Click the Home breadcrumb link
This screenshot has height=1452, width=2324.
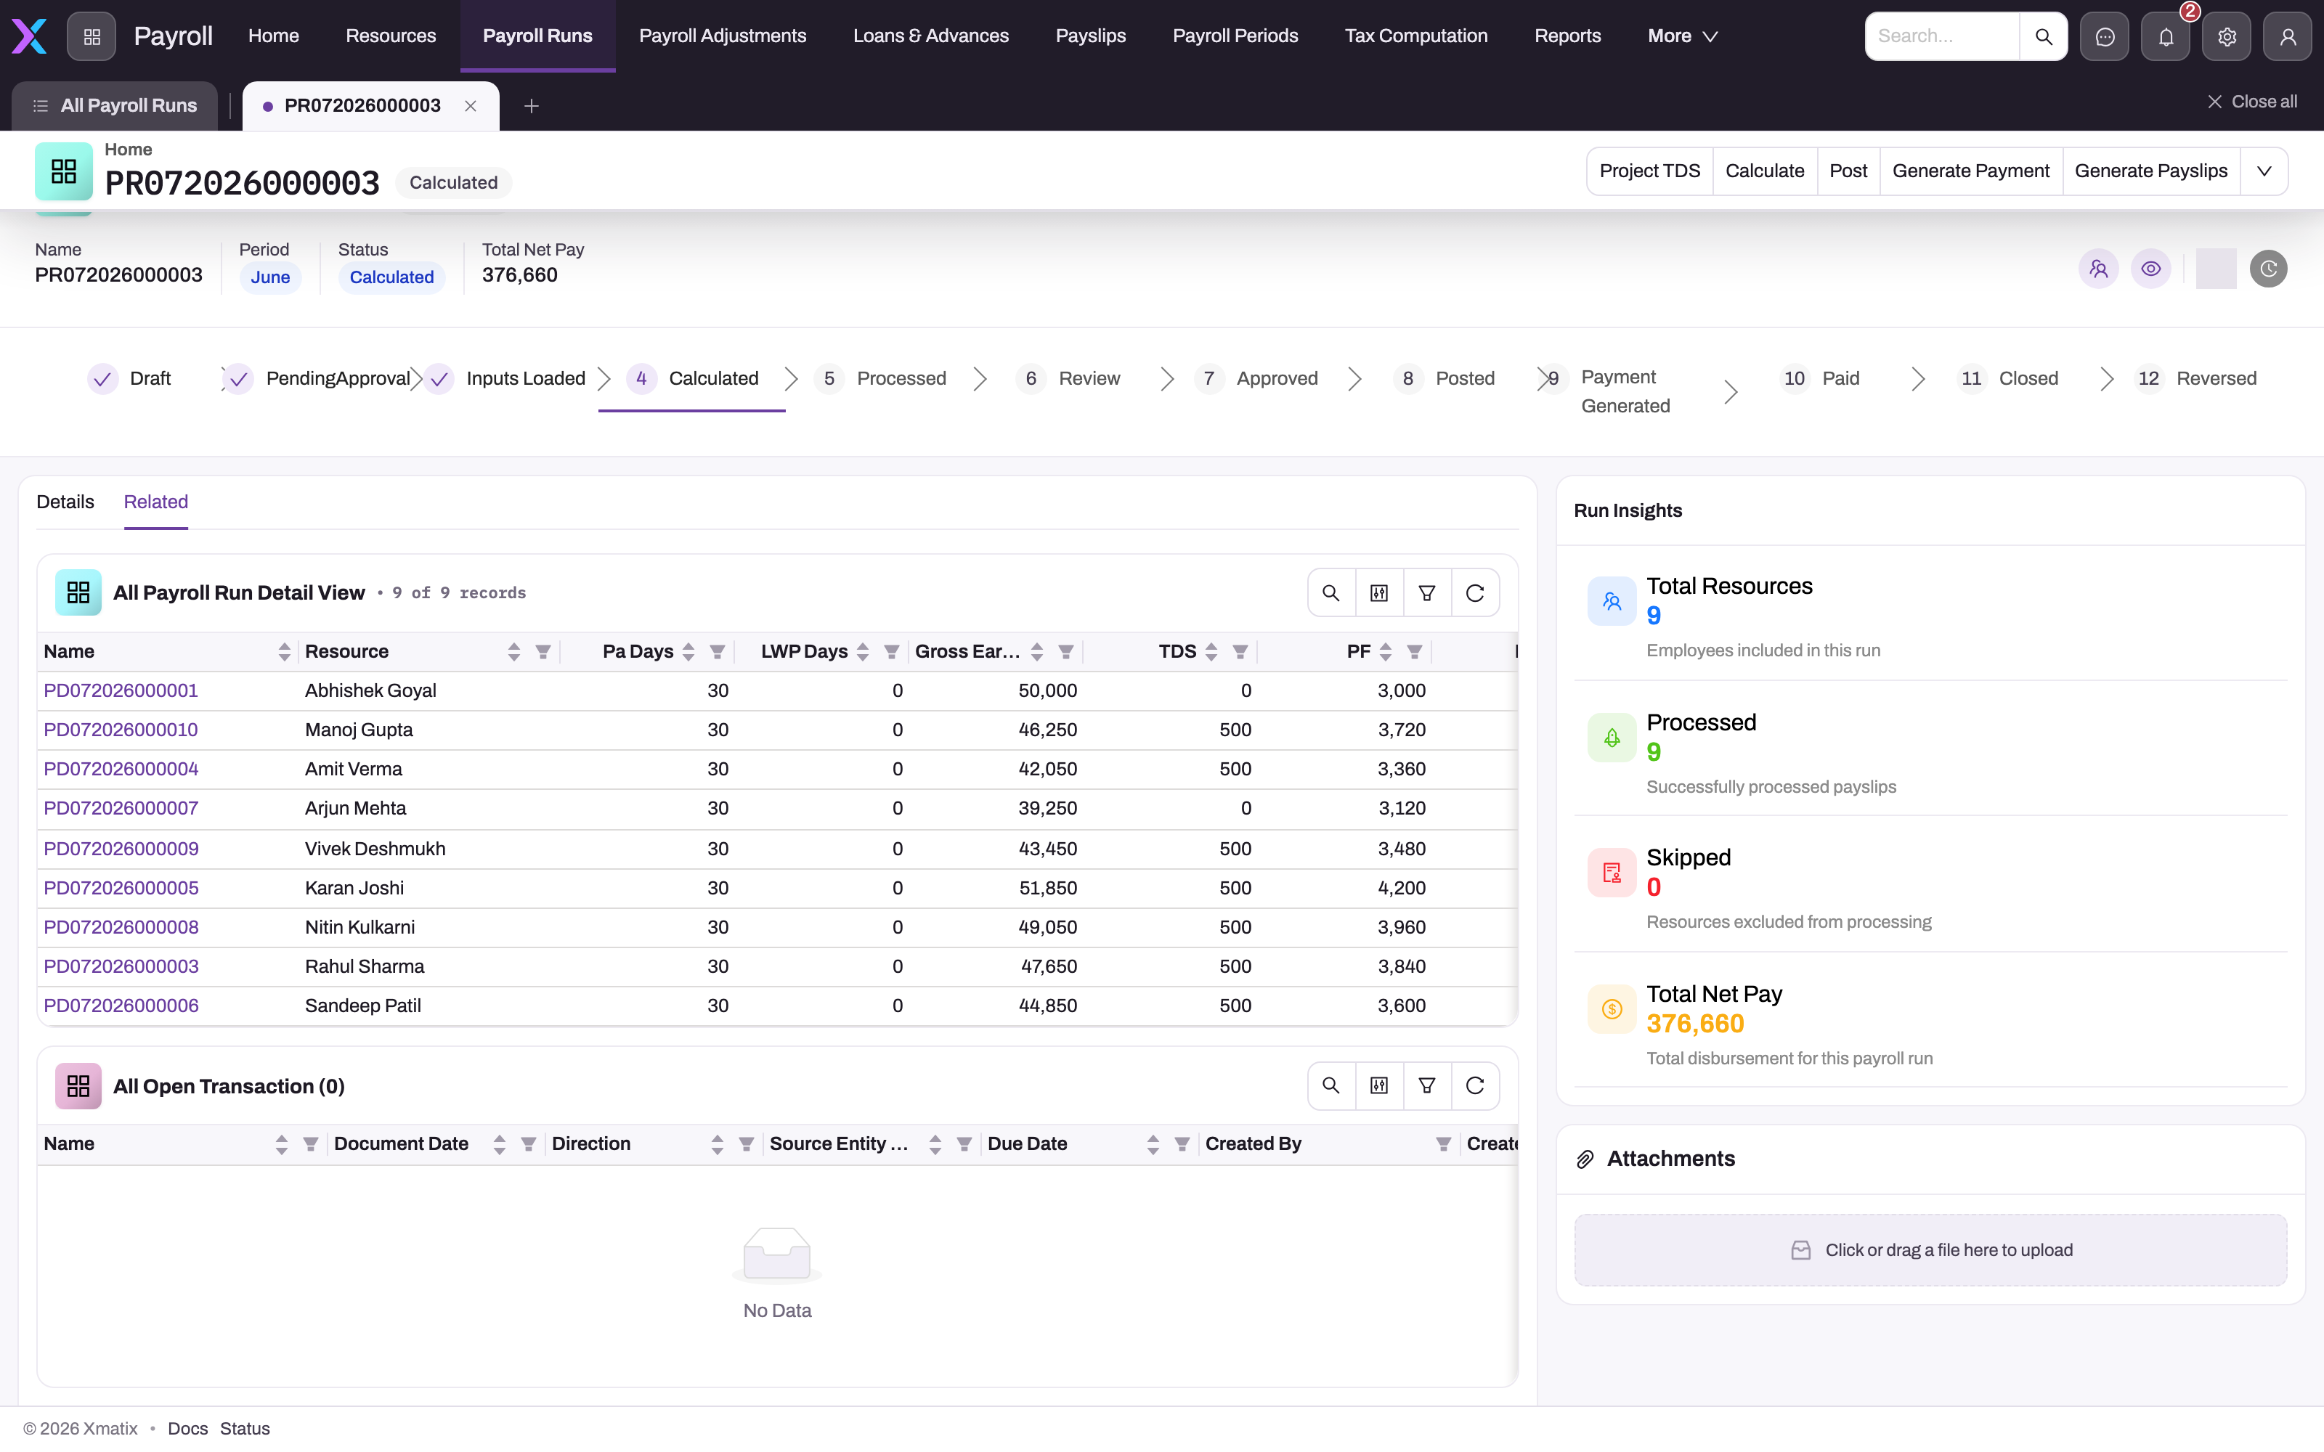coord(129,150)
